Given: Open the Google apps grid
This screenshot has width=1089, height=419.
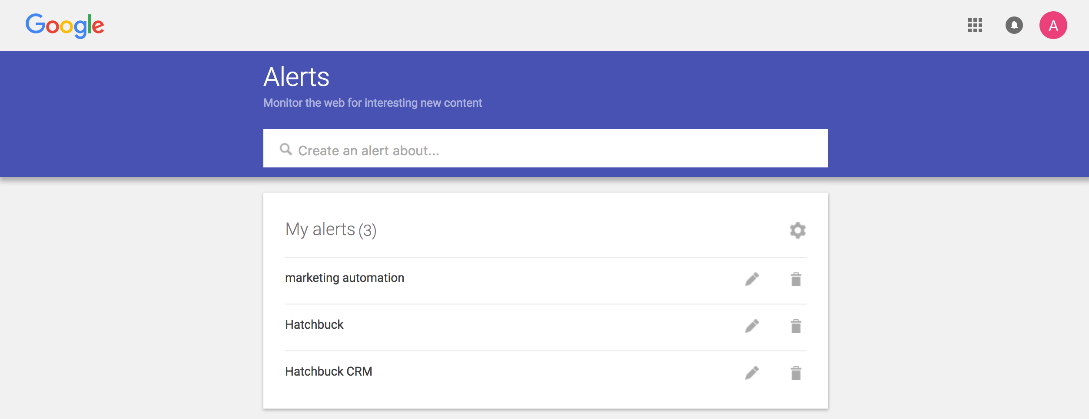Looking at the screenshot, I should click(975, 25).
